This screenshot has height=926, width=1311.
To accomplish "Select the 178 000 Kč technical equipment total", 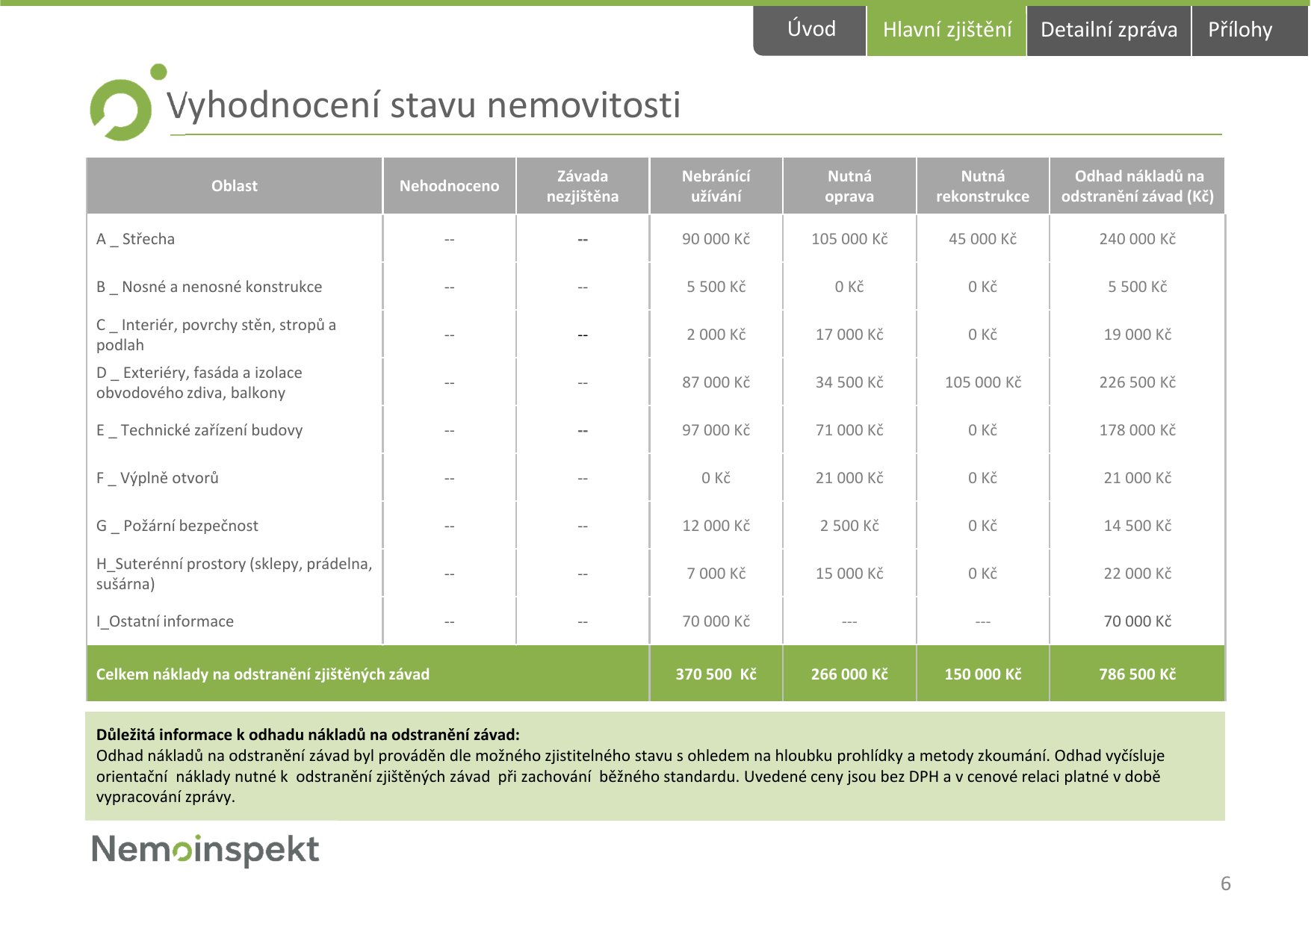I will [x=1137, y=430].
